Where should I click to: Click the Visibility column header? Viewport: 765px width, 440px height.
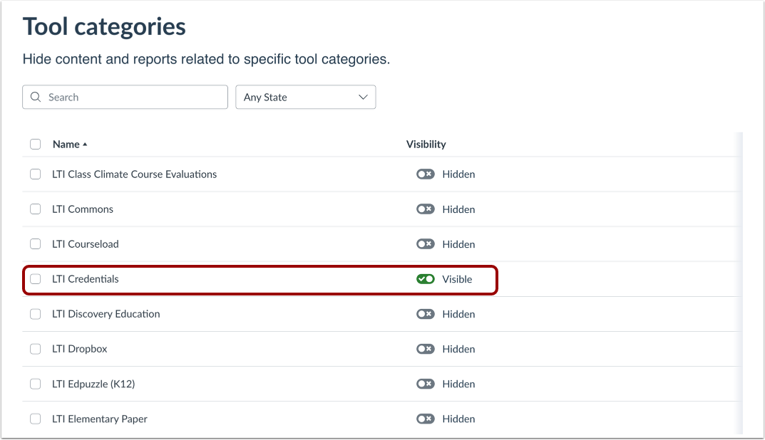pyautogui.click(x=426, y=144)
